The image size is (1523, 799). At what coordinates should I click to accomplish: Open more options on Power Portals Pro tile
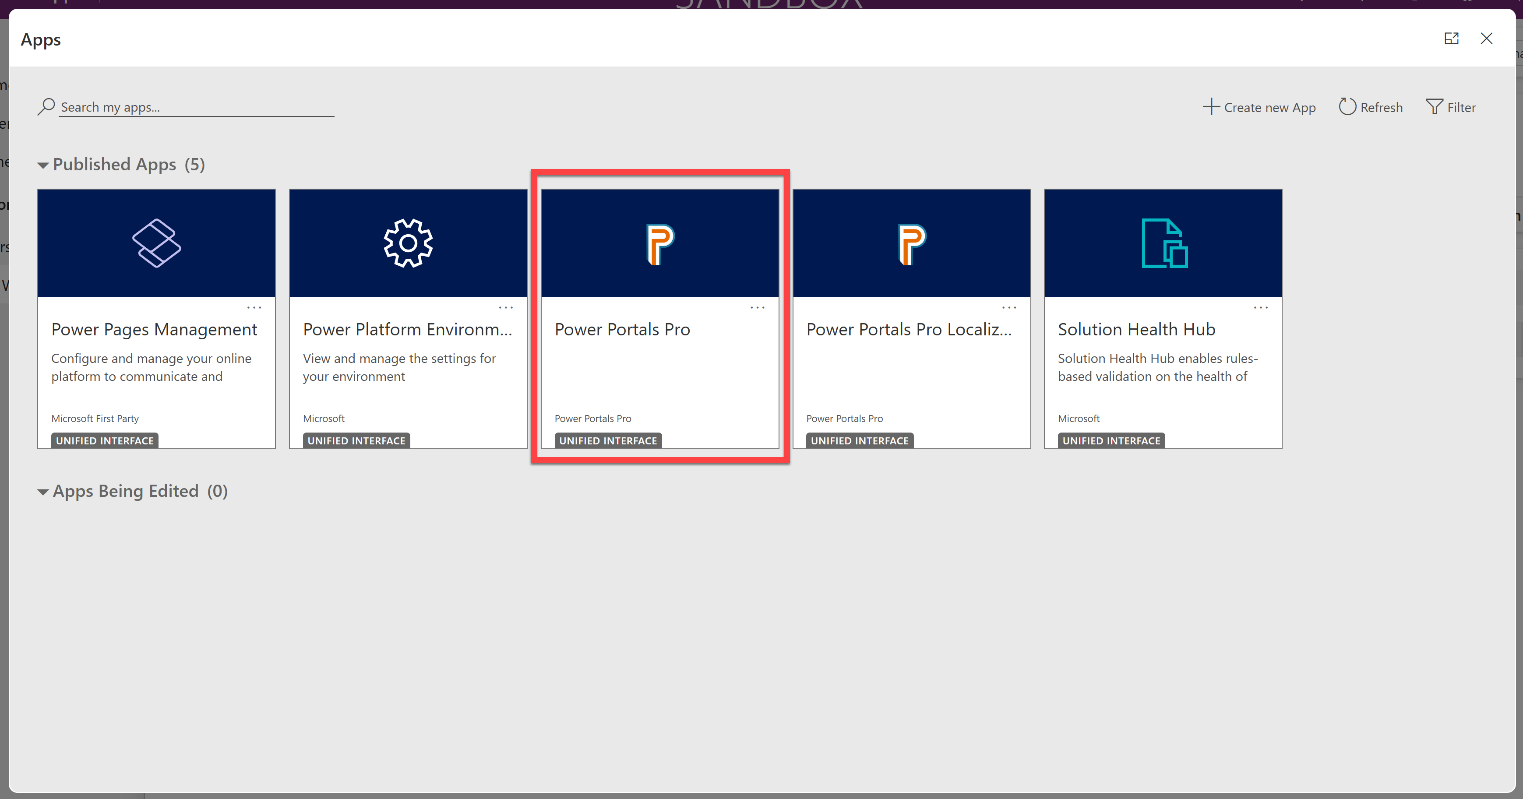(x=758, y=307)
